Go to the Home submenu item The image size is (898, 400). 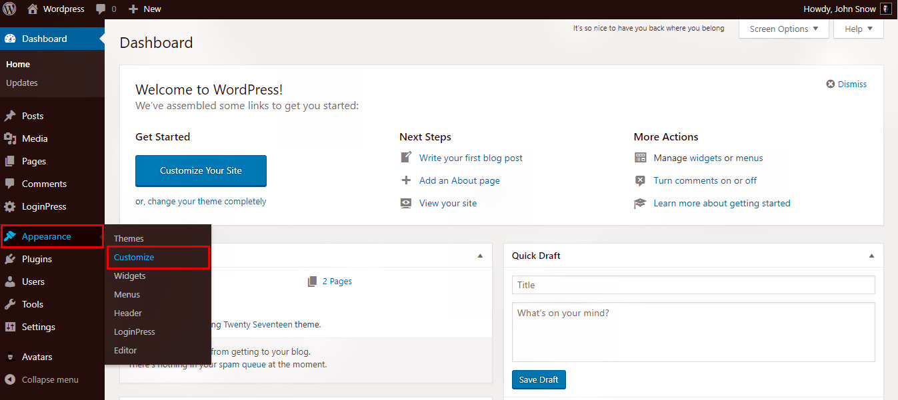click(x=18, y=64)
